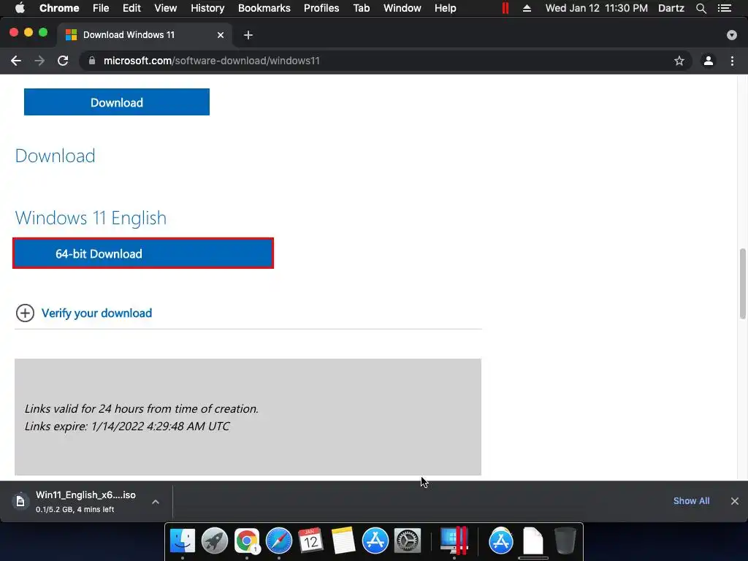Bookmark this page with the star icon

679,61
